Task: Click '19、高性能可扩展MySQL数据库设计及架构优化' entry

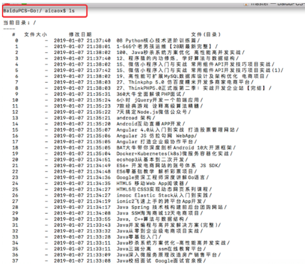Action: pos(192,76)
